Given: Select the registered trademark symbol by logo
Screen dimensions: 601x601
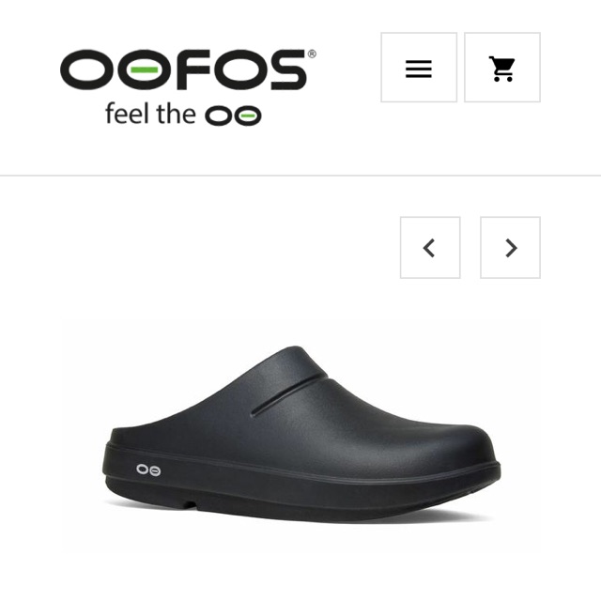Looking at the screenshot, I should [x=312, y=54].
